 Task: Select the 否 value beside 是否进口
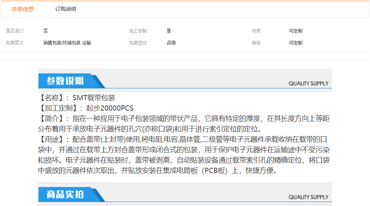[45, 31]
